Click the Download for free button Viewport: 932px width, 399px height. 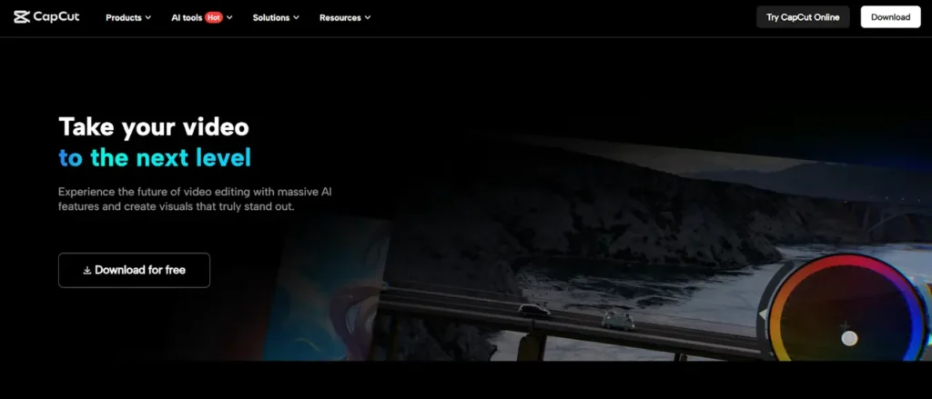[x=134, y=270]
